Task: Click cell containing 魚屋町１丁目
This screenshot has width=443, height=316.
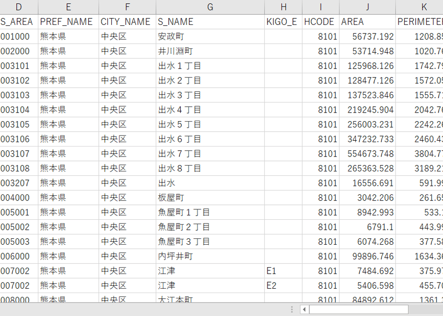Action: click(210, 213)
